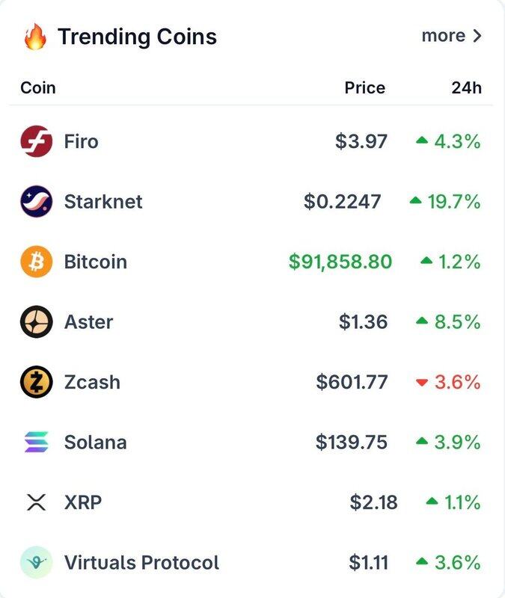This screenshot has width=505, height=598.
Task: Click the orange Bitcoin logo icon
Action: (36, 262)
